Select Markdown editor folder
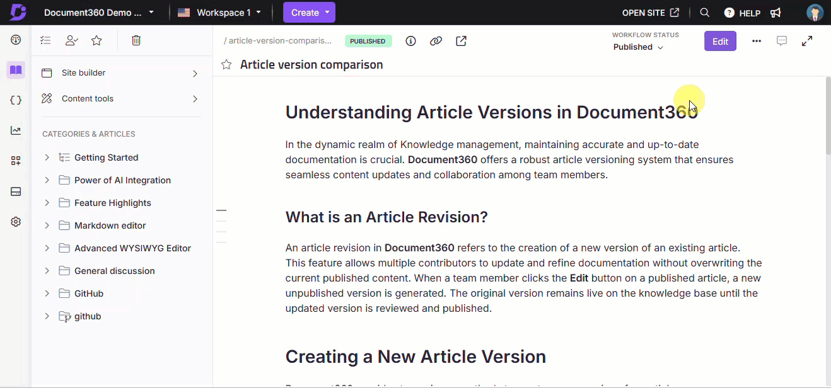Screen dimensions: 831x388 coord(110,225)
